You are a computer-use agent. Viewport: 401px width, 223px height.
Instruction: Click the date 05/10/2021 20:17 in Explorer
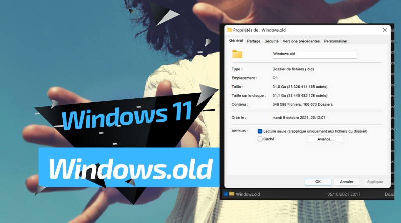point(344,194)
